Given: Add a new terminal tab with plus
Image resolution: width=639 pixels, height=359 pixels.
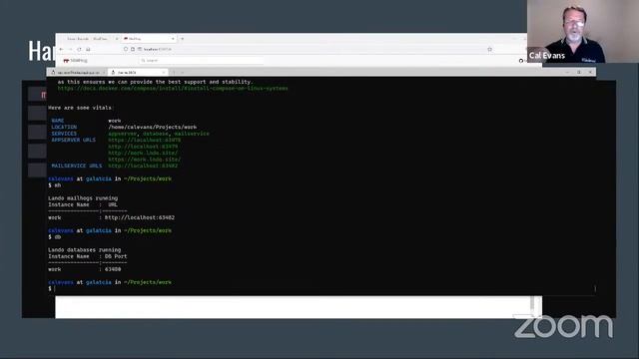Looking at the screenshot, I should click(x=174, y=73).
